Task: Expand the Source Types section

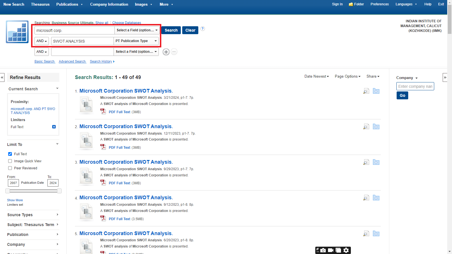Action: point(33,215)
